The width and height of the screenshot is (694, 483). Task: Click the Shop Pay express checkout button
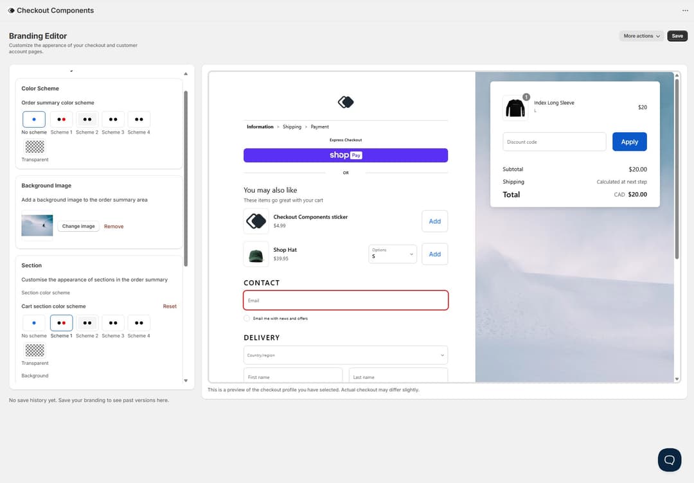click(x=345, y=155)
